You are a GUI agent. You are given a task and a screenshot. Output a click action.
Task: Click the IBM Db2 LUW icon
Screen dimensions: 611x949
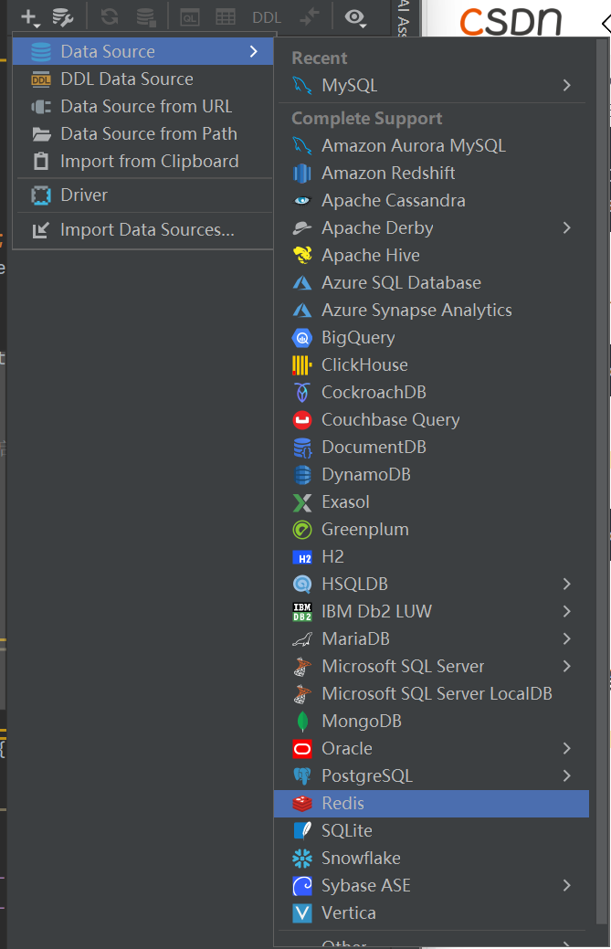point(302,612)
